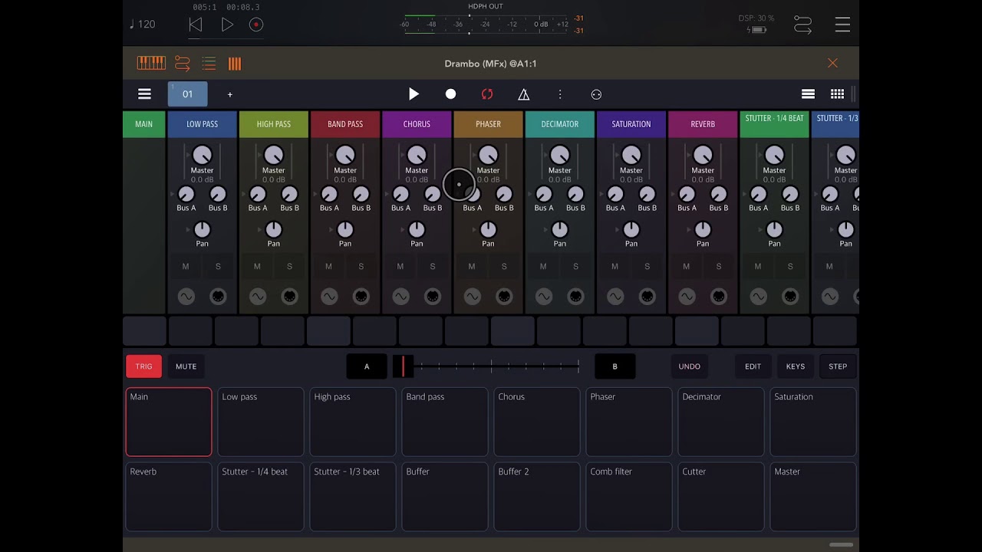Click the Low Pass sine wave icon
982x552 pixels.
coord(186,297)
